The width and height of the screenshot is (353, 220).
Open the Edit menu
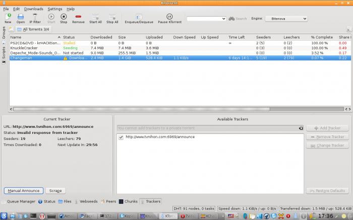click(x=16, y=9)
